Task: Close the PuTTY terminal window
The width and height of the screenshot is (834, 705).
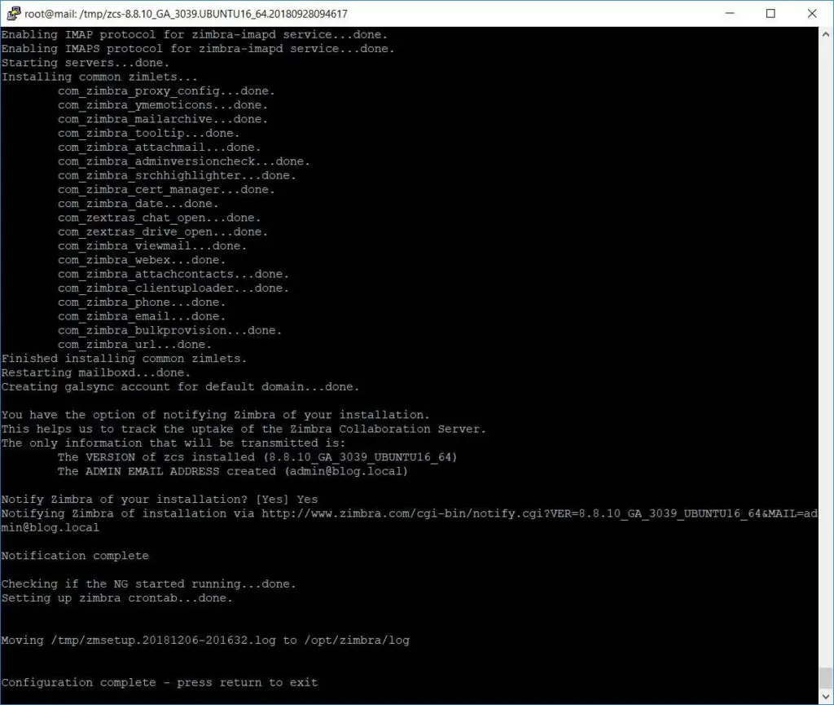Action: tap(812, 13)
